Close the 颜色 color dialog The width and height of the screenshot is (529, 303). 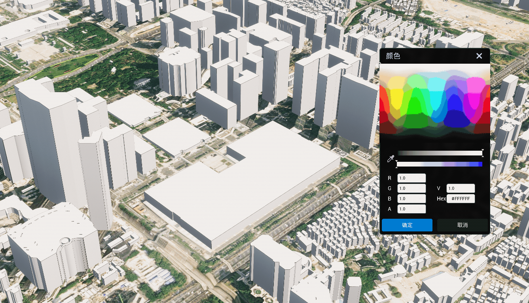479,56
